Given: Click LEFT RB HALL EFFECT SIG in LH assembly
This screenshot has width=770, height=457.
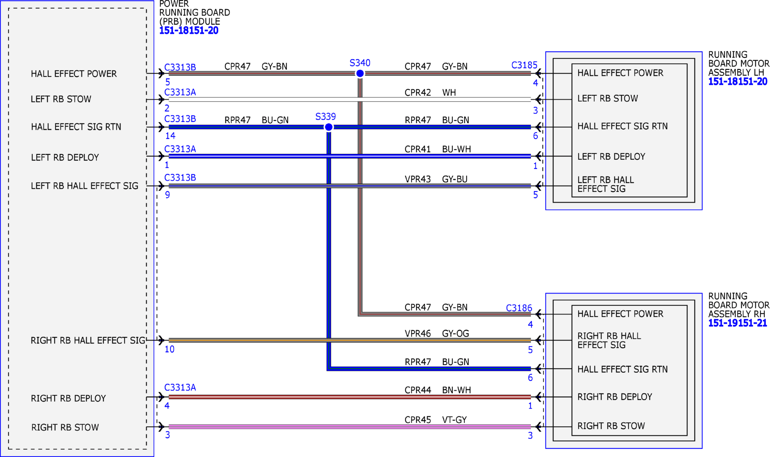Looking at the screenshot, I should coord(606,184).
